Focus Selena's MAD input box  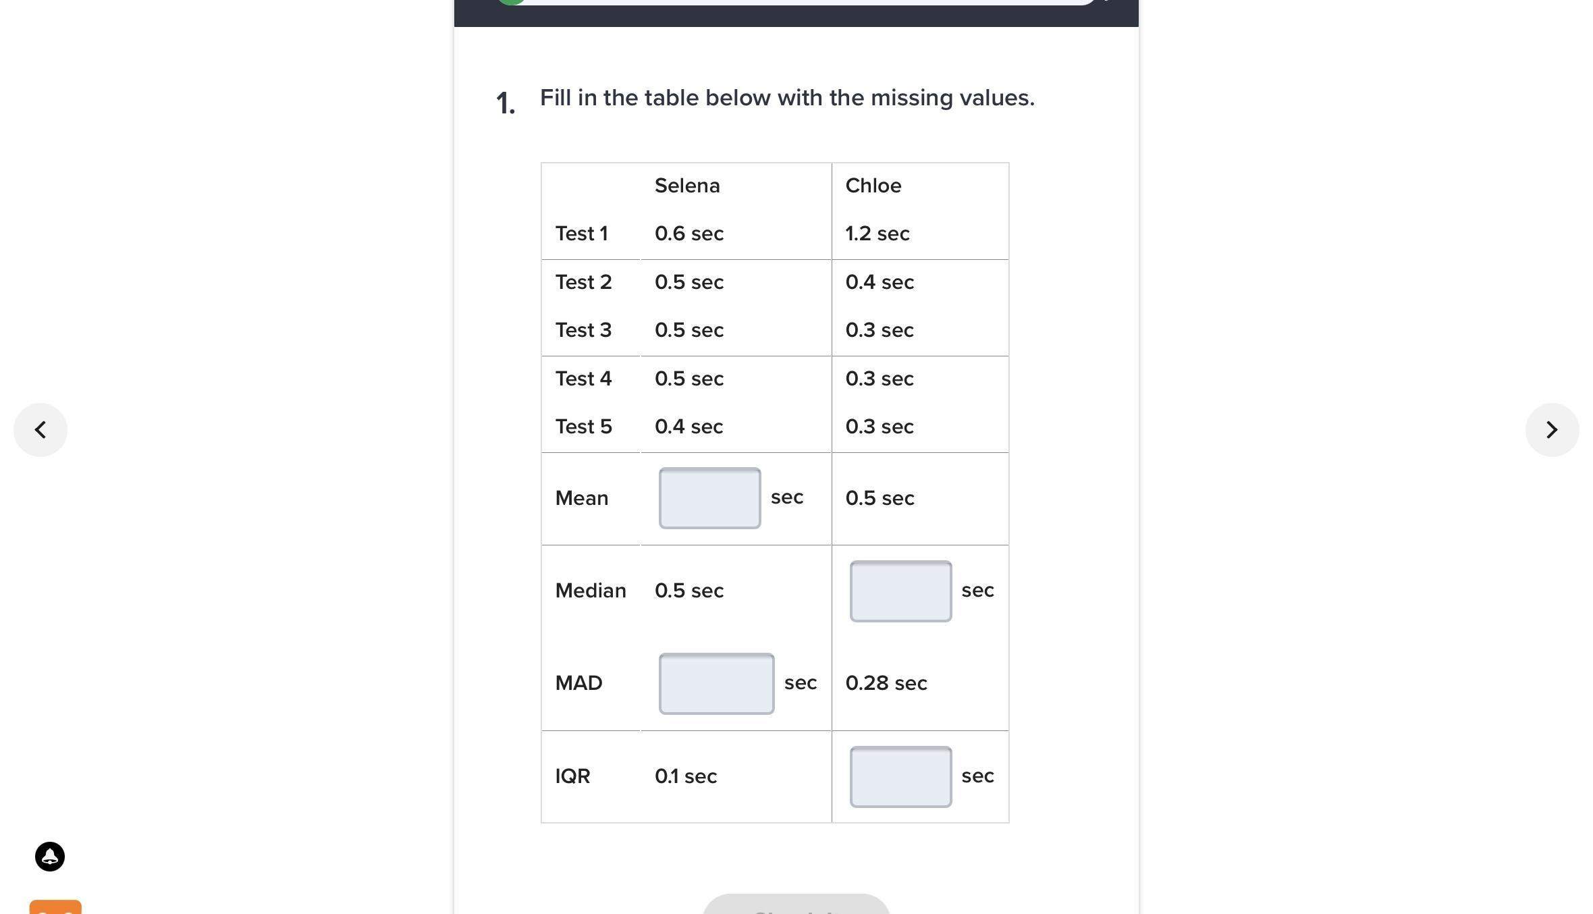click(716, 684)
